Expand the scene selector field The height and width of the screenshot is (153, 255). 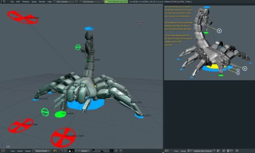coord(92,2)
